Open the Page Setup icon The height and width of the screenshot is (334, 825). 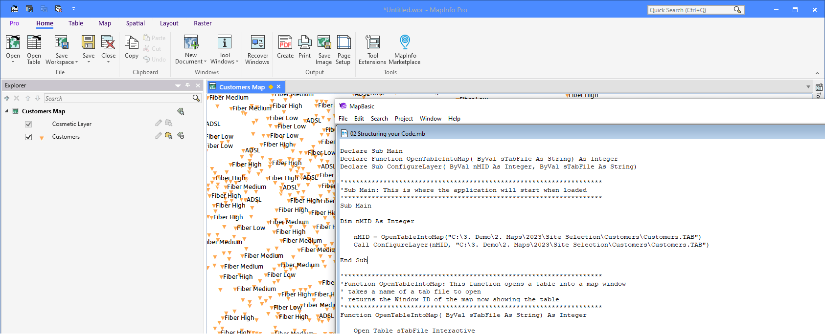point(344,42)
